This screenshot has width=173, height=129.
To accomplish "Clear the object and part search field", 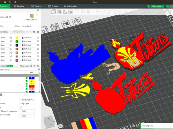I will click(39, 70).
